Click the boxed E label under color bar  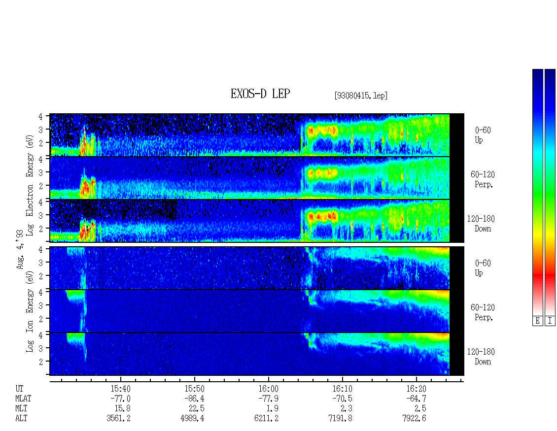(x=537, y=321)
